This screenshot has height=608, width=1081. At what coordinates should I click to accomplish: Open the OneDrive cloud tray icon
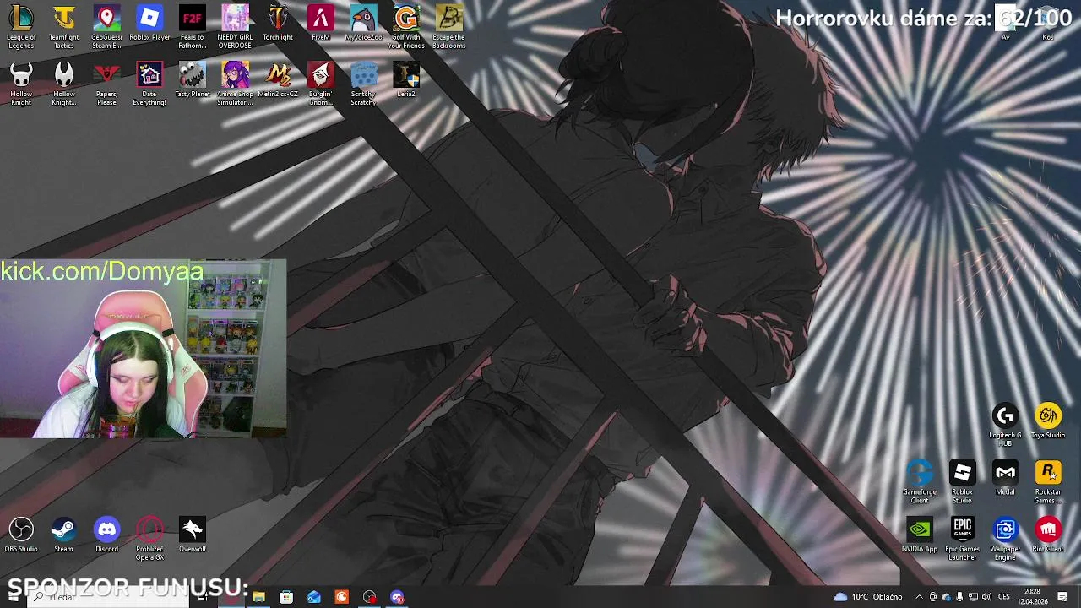tap(946, 597)
